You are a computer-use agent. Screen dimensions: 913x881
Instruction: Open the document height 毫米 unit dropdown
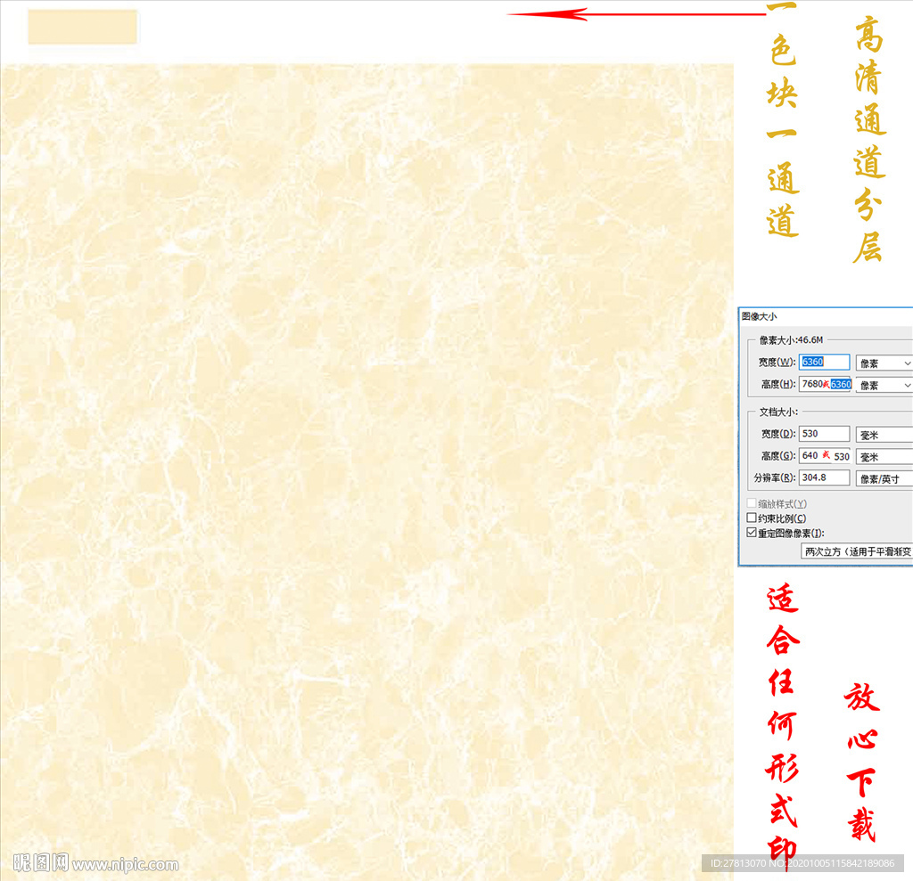884,457
